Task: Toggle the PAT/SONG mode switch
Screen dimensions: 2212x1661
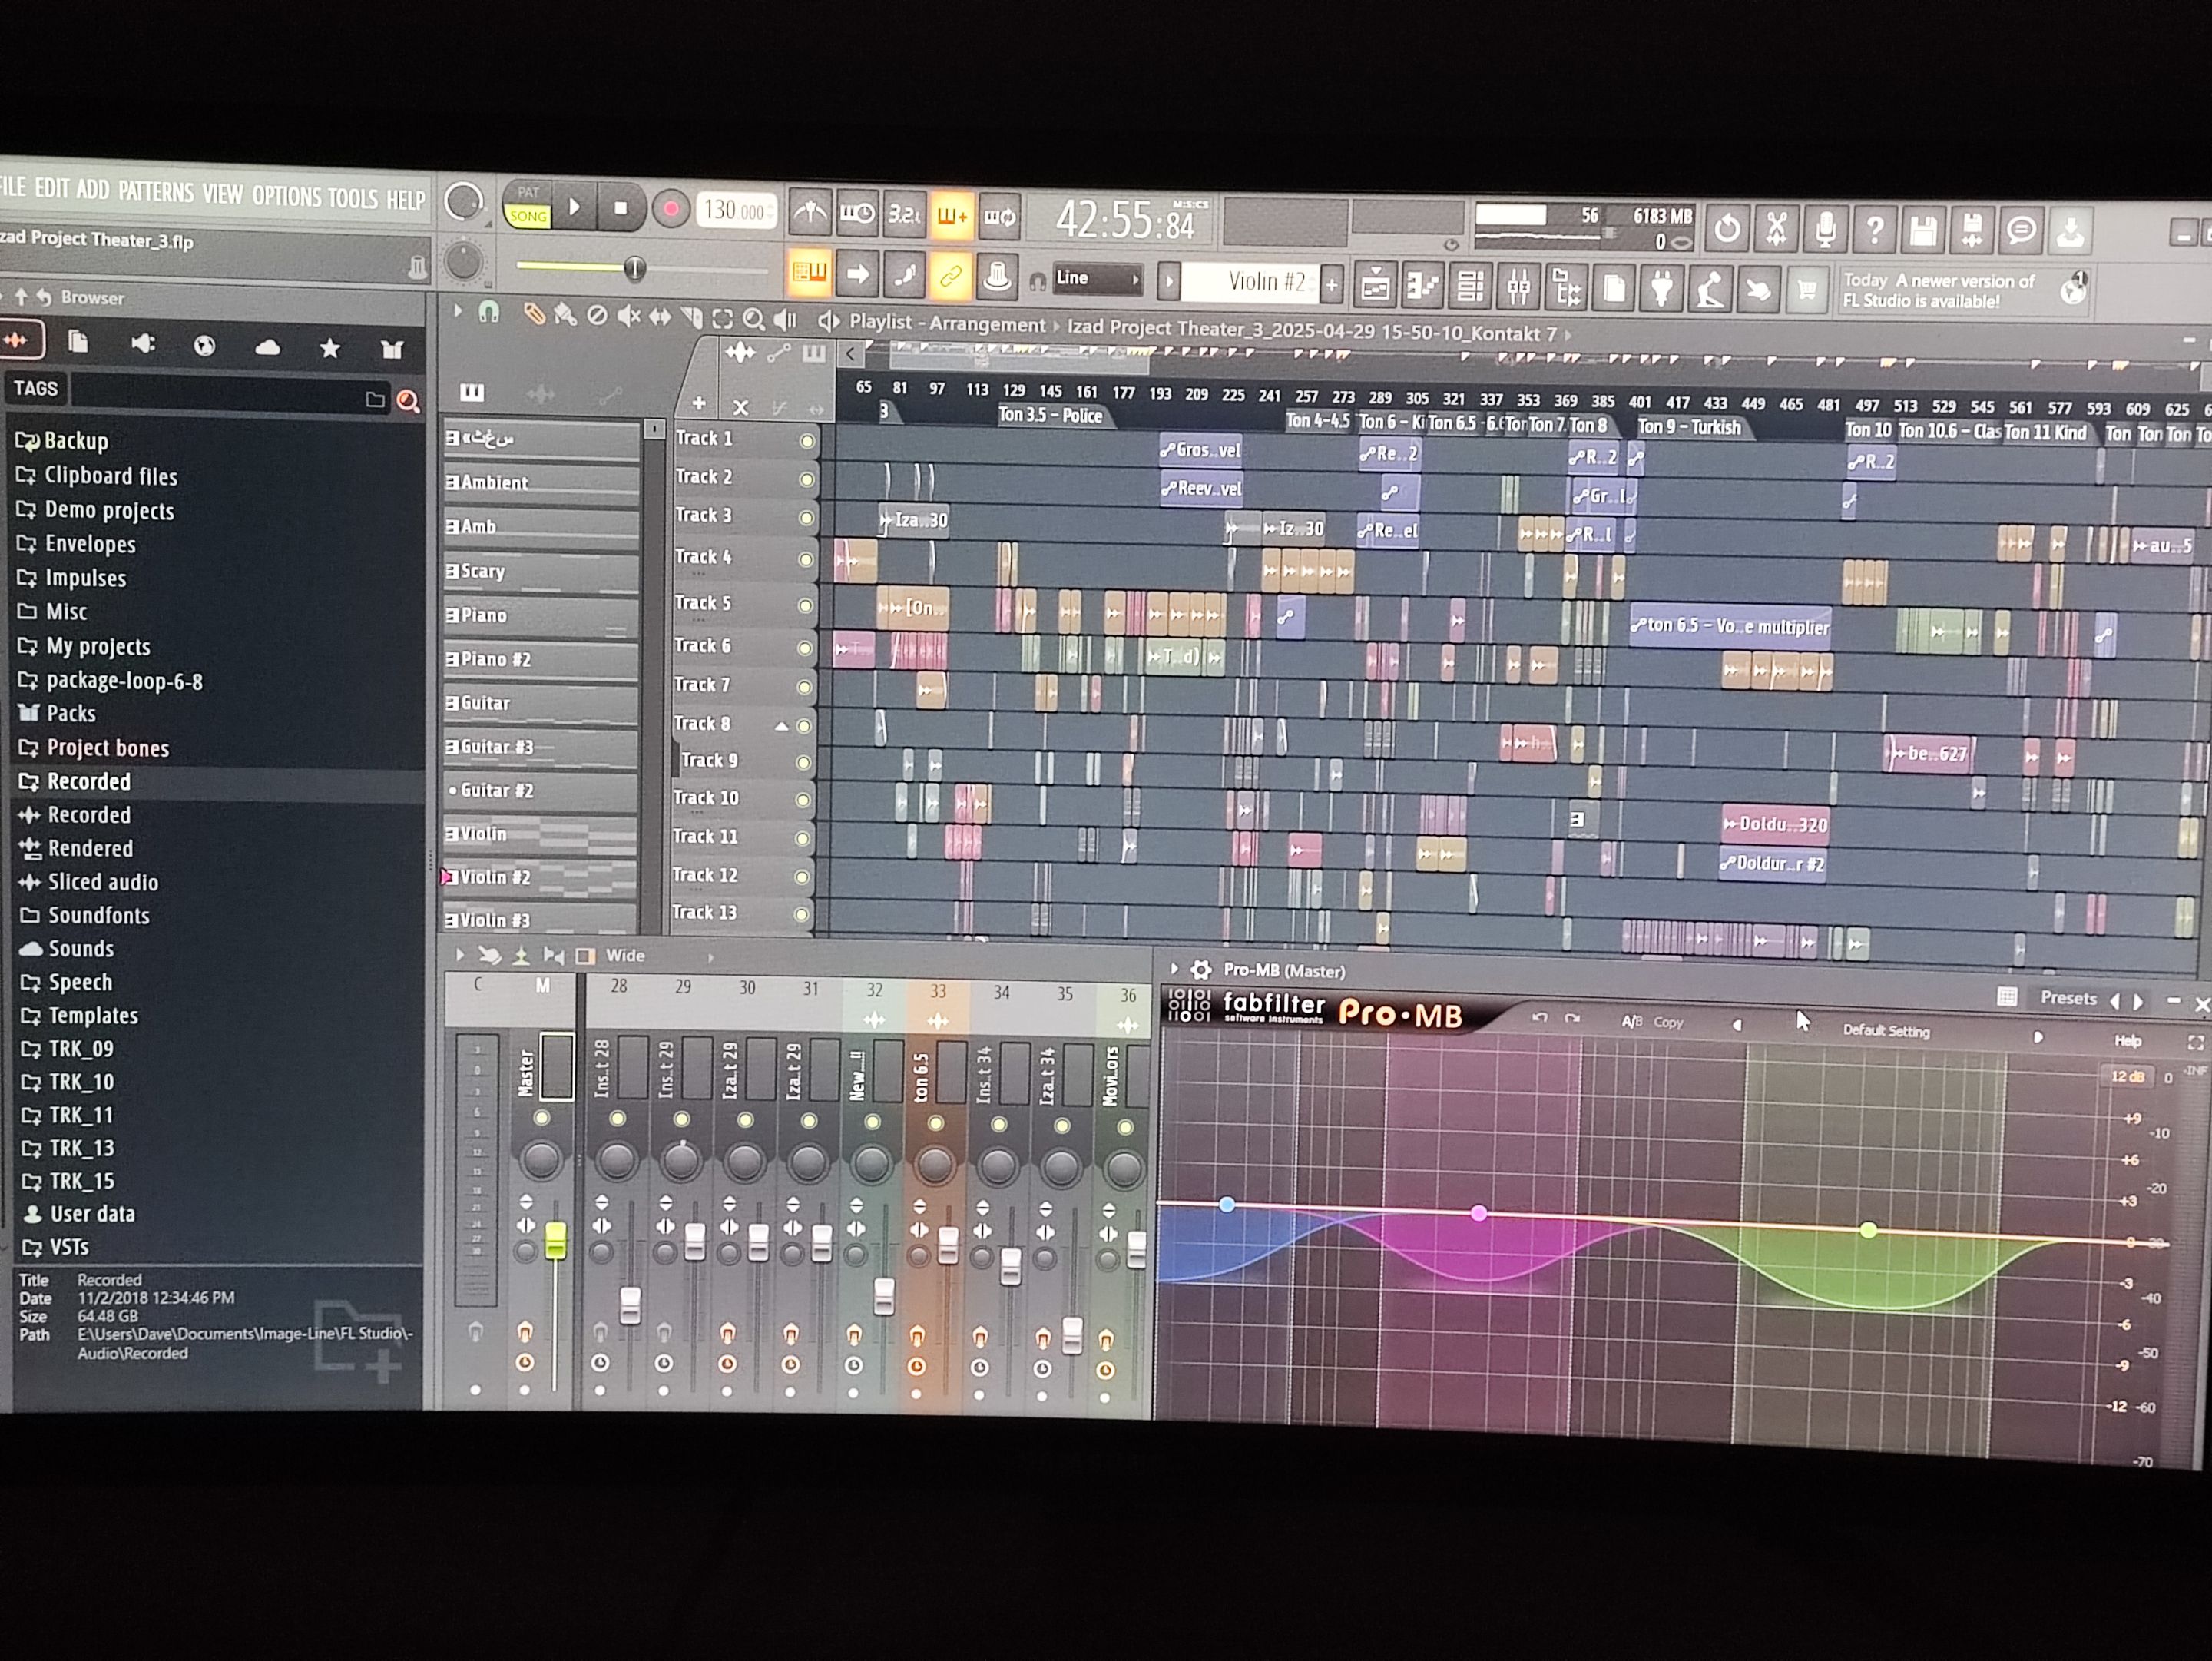Action: (x=527, y=204)
